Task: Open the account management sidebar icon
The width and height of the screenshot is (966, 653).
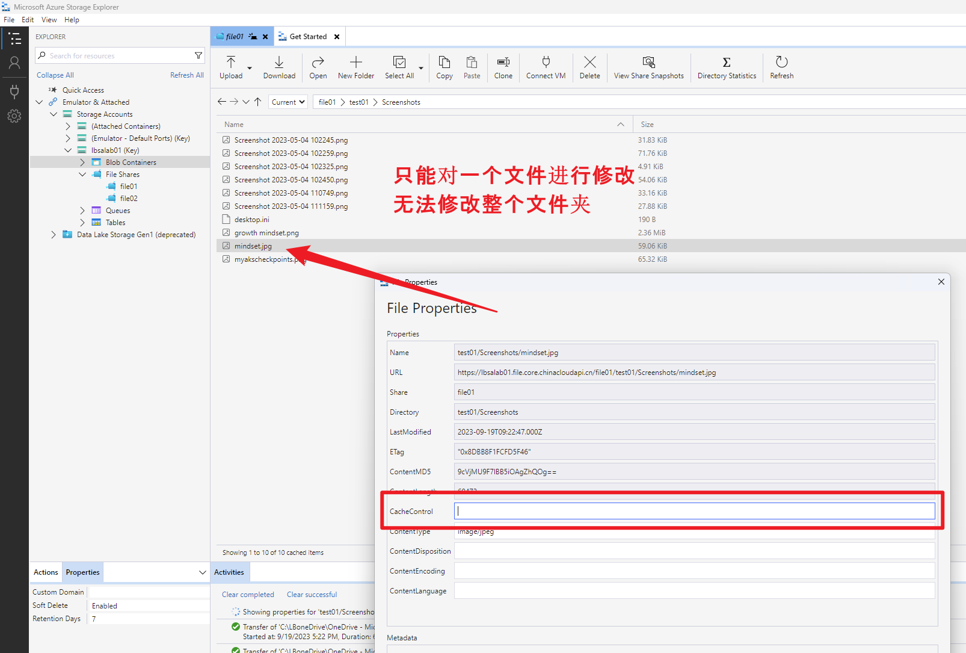Action: coord(14,63)
